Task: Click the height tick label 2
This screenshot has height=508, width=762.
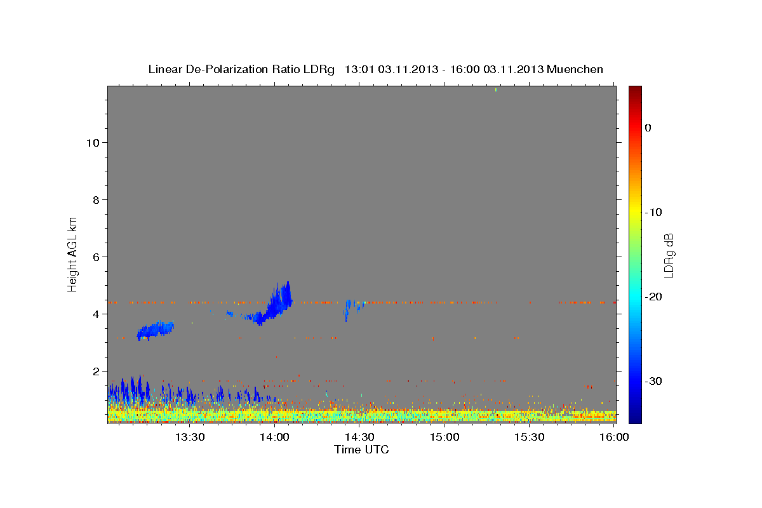Action: (97, 371)
